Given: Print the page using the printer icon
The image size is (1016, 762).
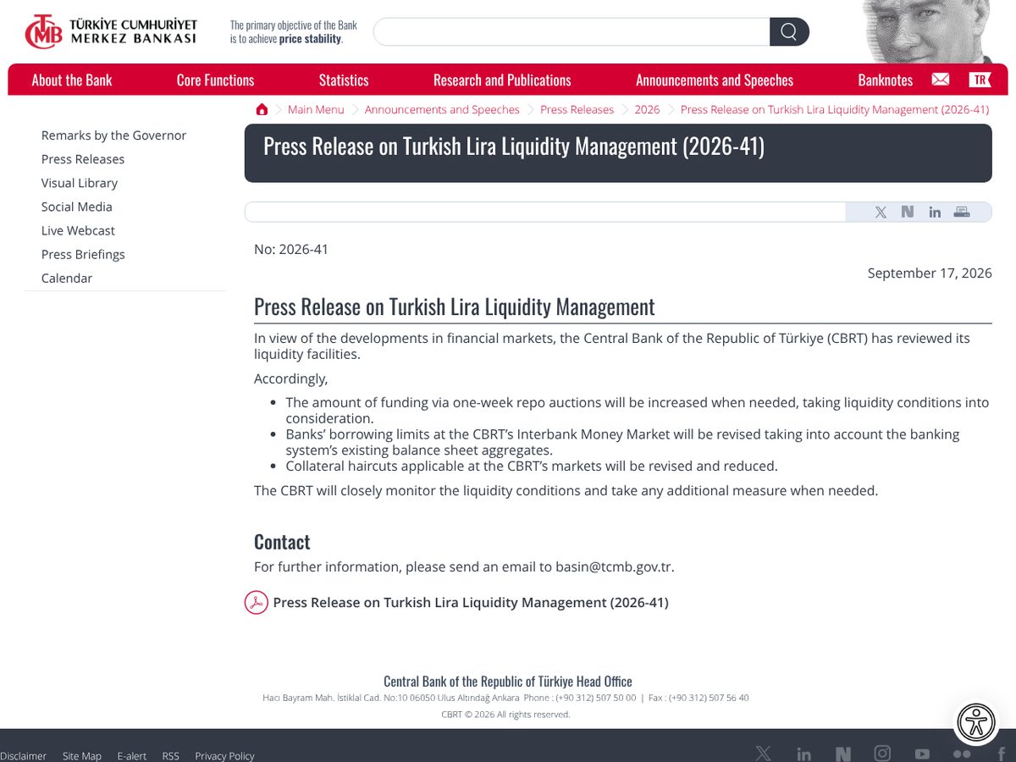Looking at the screenshot, I should pos(962,212).
